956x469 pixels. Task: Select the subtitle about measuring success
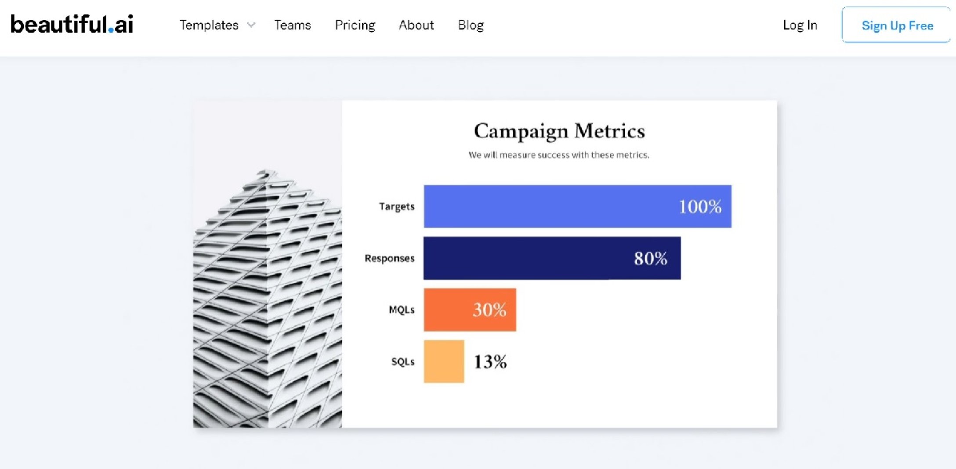tap(559, 155)
